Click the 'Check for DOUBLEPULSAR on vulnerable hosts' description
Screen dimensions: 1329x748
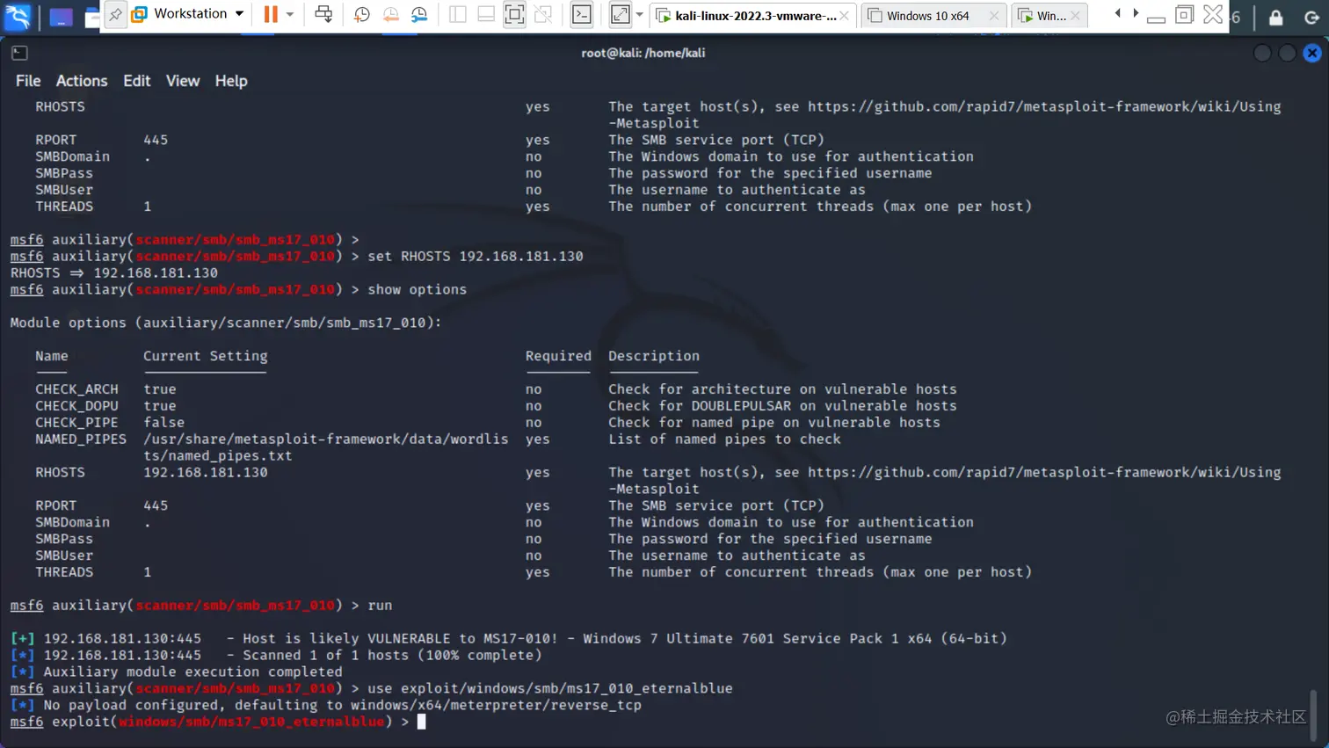coord(782,406)
